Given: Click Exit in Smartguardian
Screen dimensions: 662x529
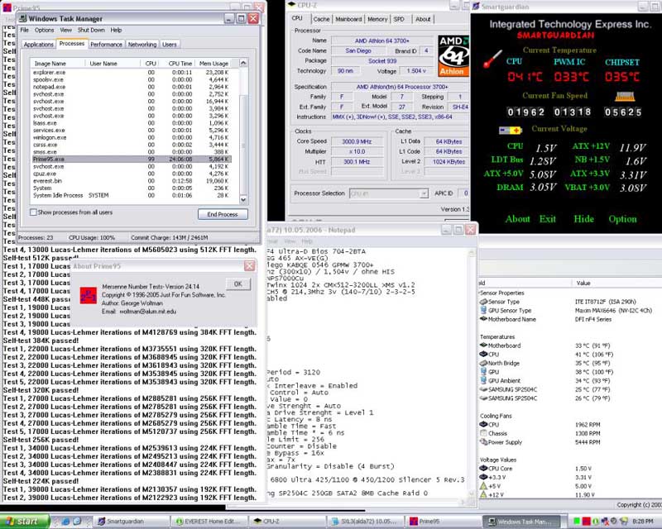Looking at the screenshot, I should click(548, 219).
